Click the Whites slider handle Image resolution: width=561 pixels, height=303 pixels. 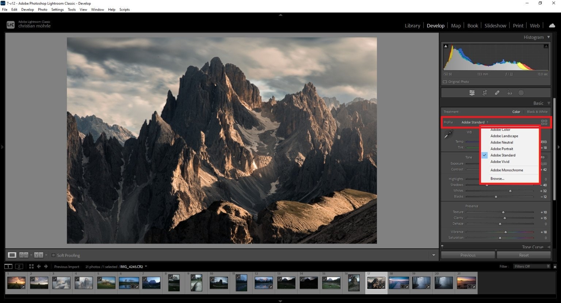pyautogui.click(x=510, y=191)
